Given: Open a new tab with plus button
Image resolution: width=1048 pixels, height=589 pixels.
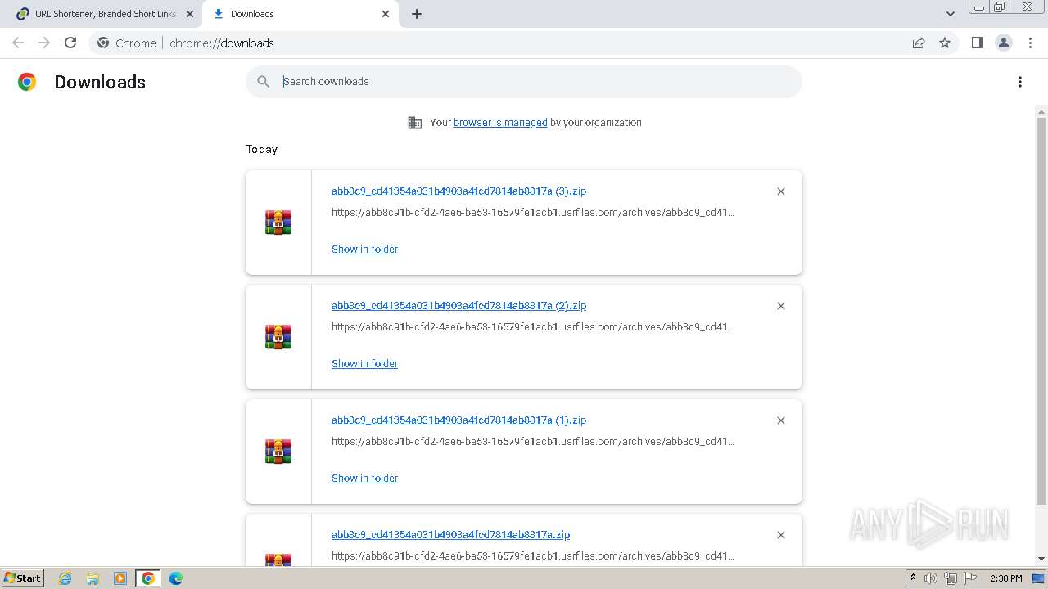Looking at the screenshot, I should [x=417, y=14].
